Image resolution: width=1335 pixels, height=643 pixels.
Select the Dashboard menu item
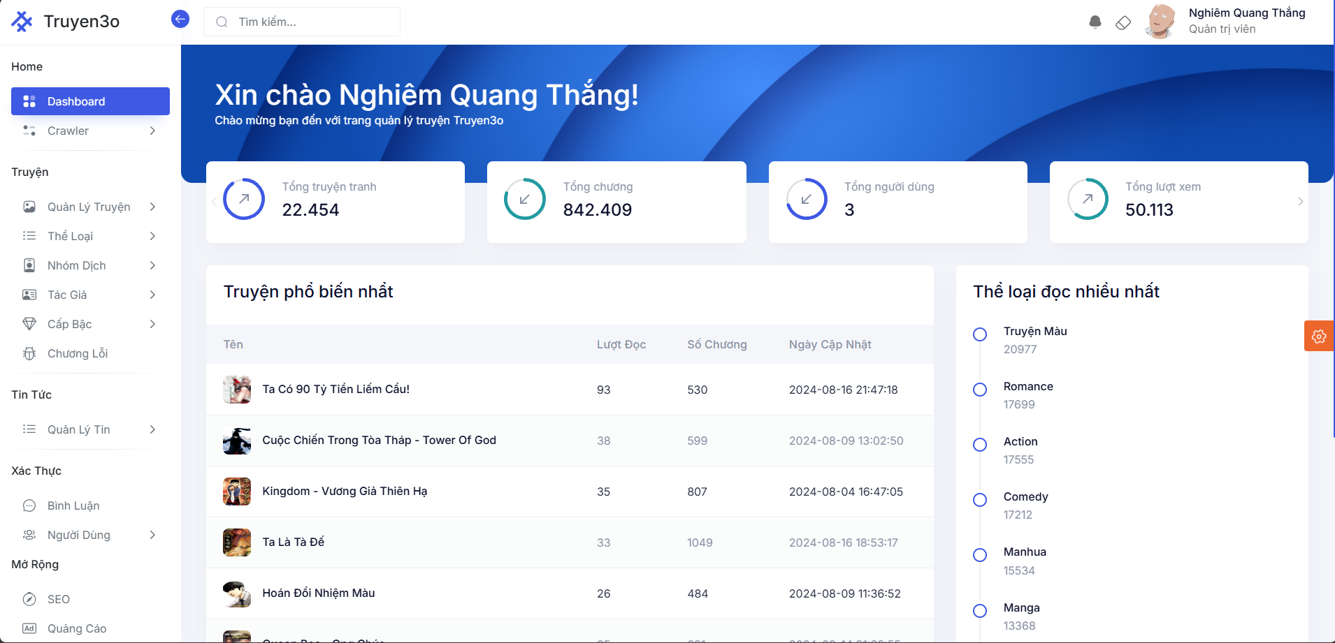(90, 101)
